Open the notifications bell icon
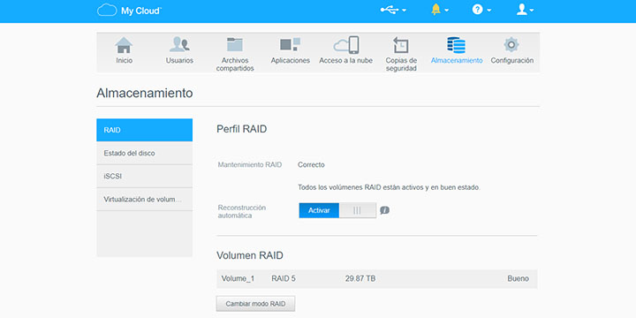 tap(436, 10)
